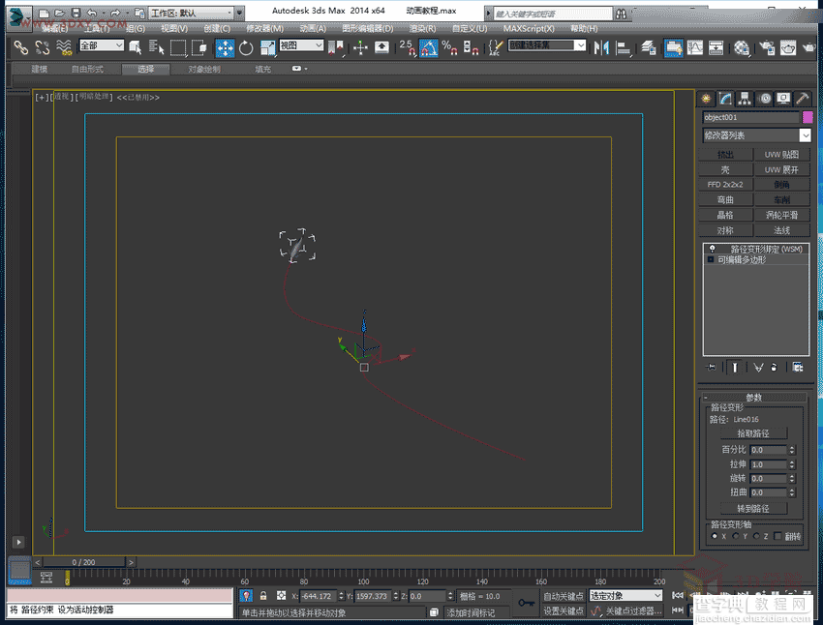823x625 pixels.
Task: Open the 修改器列表 modifier list dropdown
Action: 756,135
